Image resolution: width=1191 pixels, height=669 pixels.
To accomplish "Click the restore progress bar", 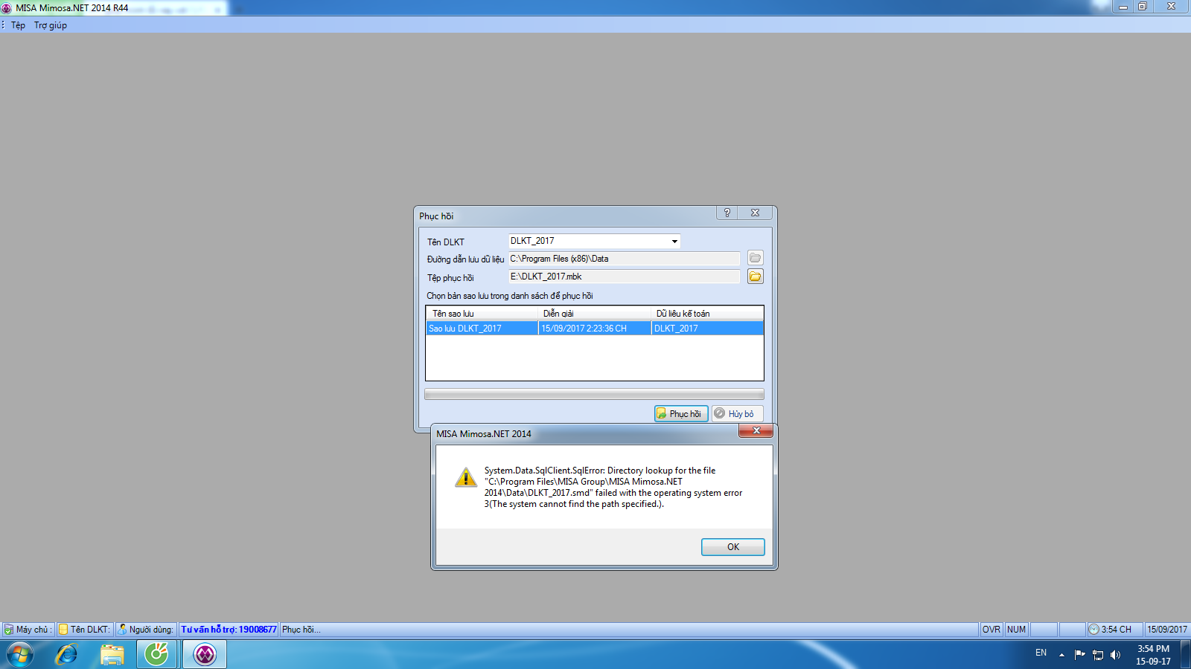I will click(x=594, y=394).
